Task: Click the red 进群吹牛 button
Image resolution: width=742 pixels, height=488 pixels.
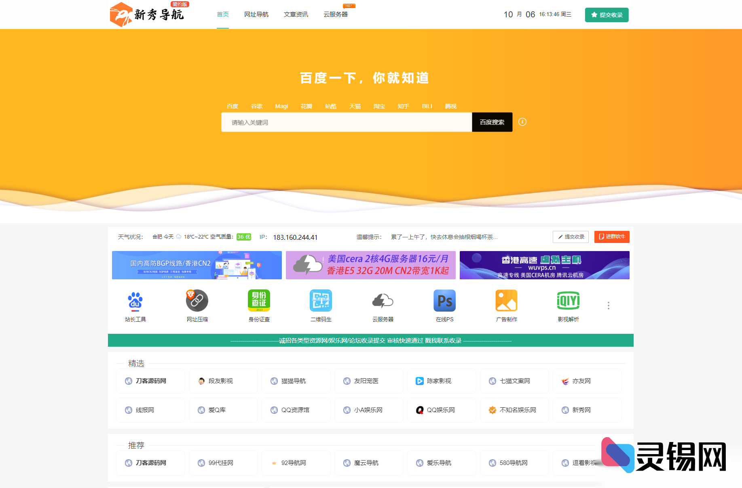Action: point(611,237)
